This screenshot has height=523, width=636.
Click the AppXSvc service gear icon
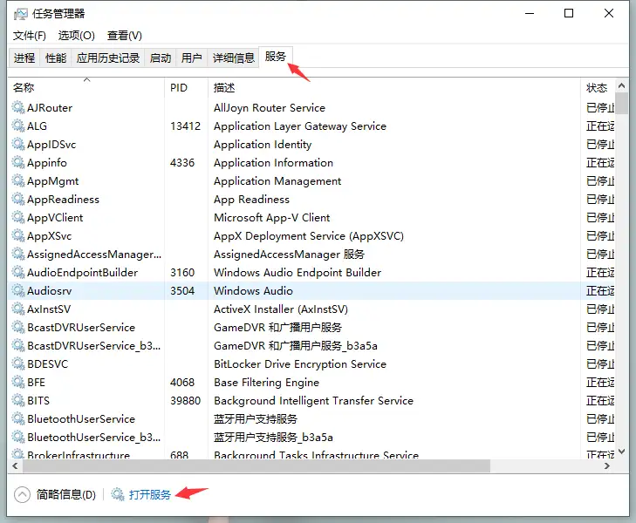click(x=17, y=236)
